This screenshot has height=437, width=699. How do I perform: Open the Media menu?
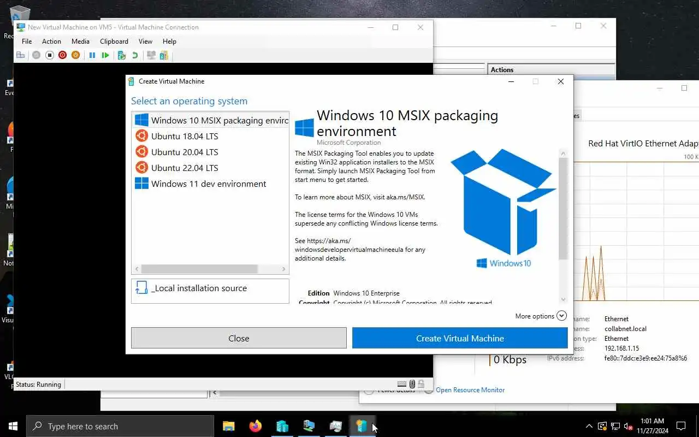coord(80,41)
